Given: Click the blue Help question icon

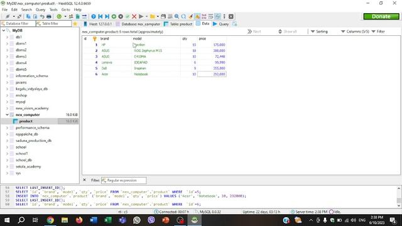Looking at the screenshot, I should [x=94, y=16].
